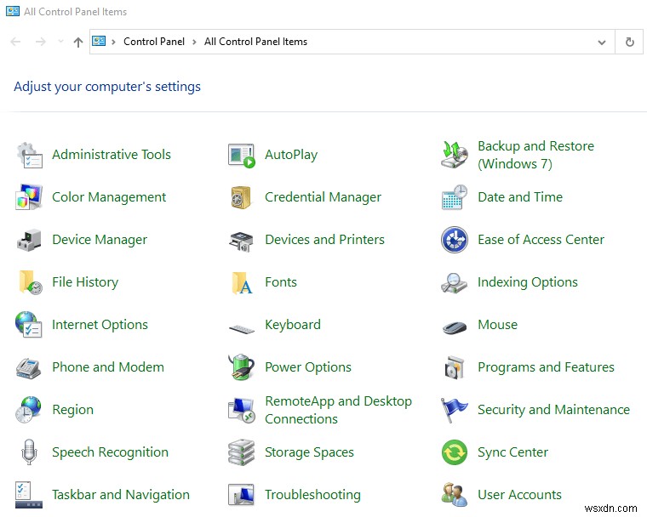Viewport: 647px width, 517px height.
Task: Open the Color Management link
Action: tap(109, 197)
